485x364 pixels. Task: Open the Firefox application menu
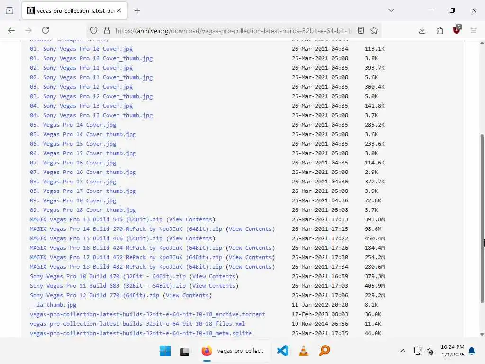click(474, 30)
